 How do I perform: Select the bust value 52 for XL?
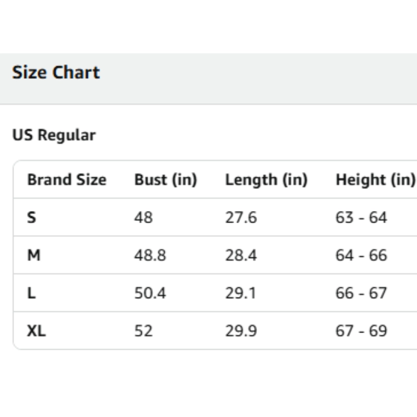coord(143,331)
